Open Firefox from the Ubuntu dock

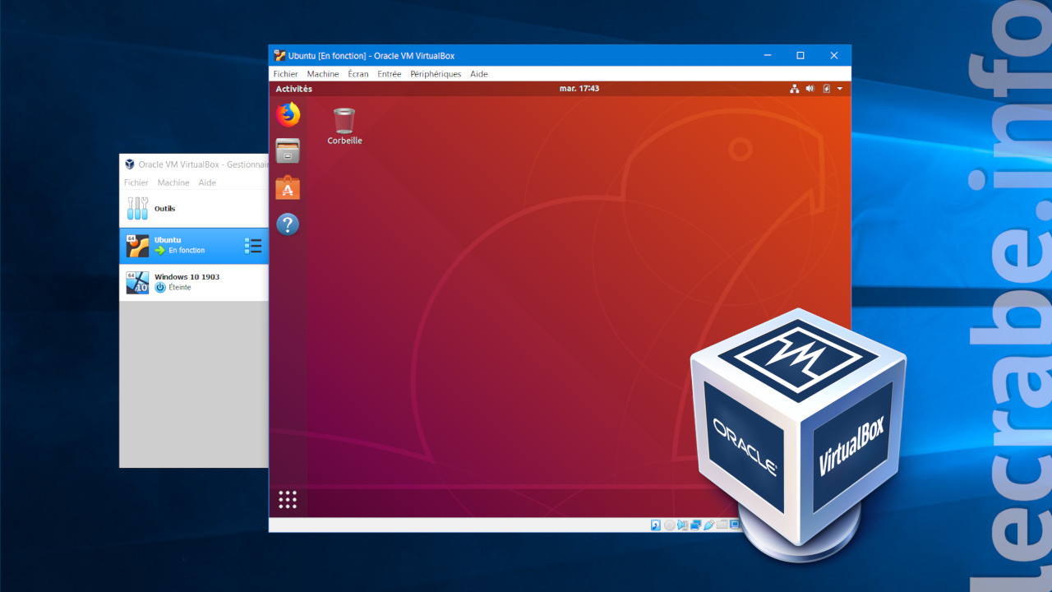(x=288, y=114)
